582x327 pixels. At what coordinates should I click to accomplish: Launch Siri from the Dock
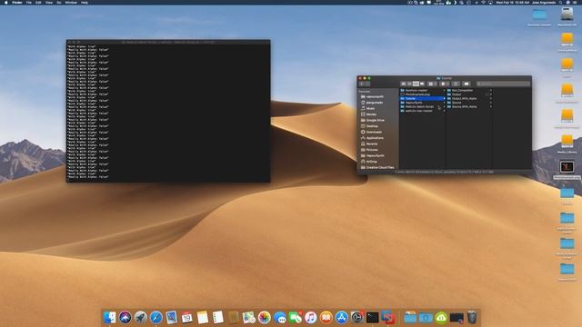tap(125, 317)
